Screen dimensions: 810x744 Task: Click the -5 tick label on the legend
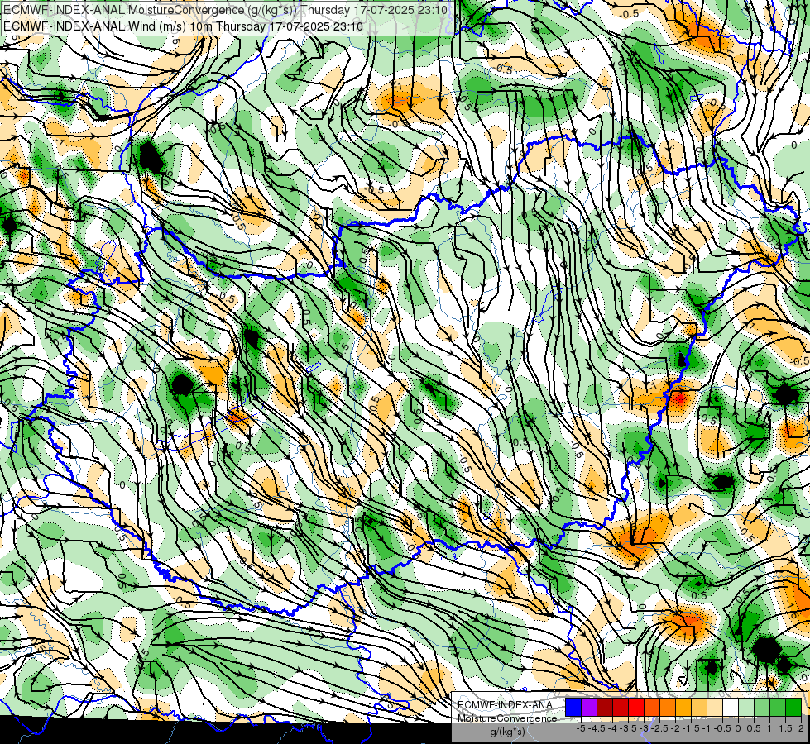pos(581,728)
